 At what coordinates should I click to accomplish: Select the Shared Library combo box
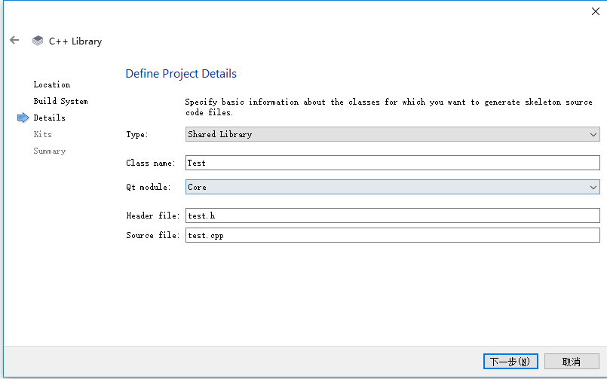[385, 134]
